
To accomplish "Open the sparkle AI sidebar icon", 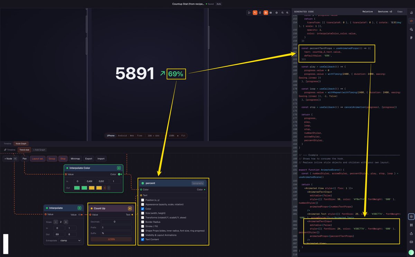I will [411, 29].
